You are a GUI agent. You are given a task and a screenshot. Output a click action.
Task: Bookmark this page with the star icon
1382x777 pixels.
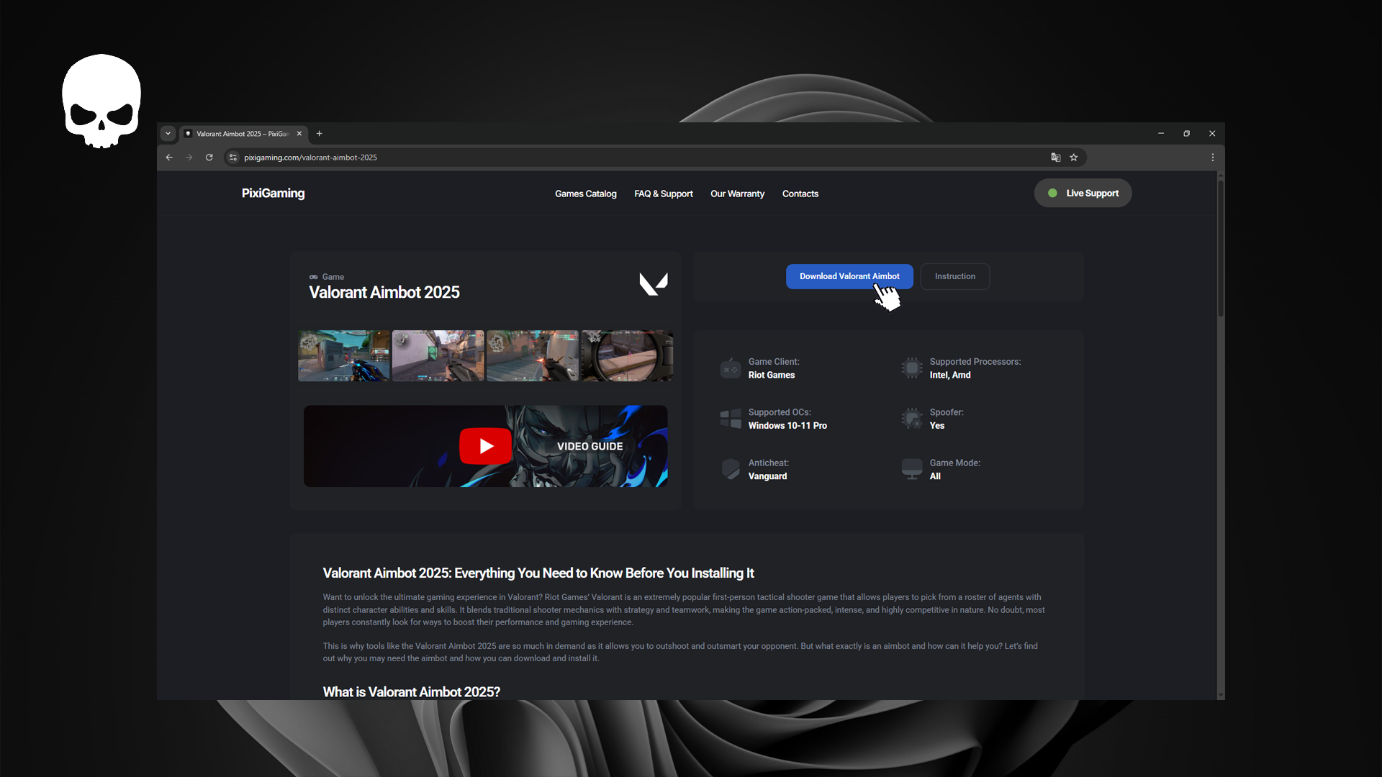point(1074,157)
